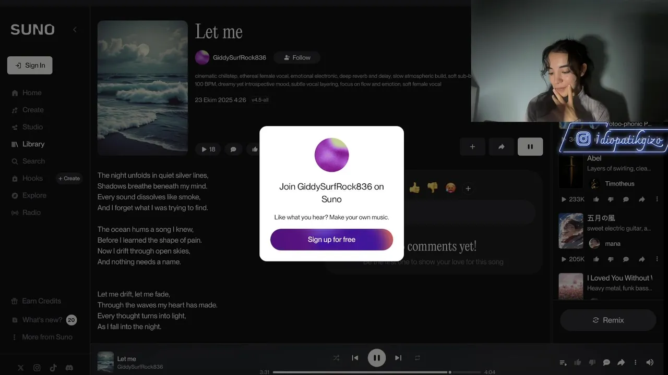Like the 五月の風 song

point(596,259)
